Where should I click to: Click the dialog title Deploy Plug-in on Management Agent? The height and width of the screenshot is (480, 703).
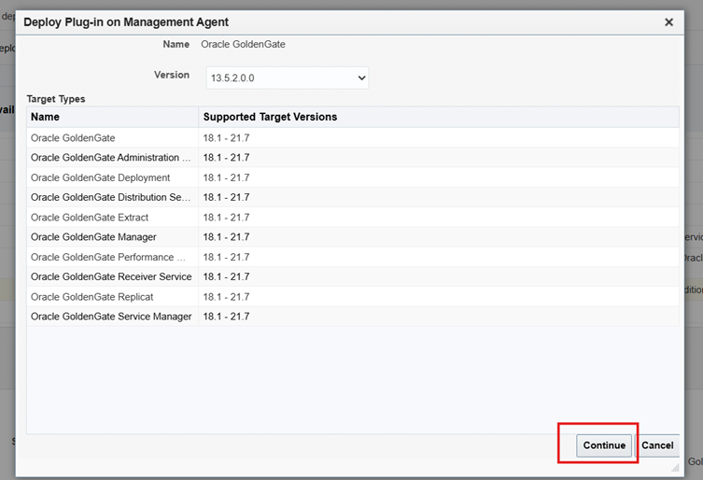point(126,21)
